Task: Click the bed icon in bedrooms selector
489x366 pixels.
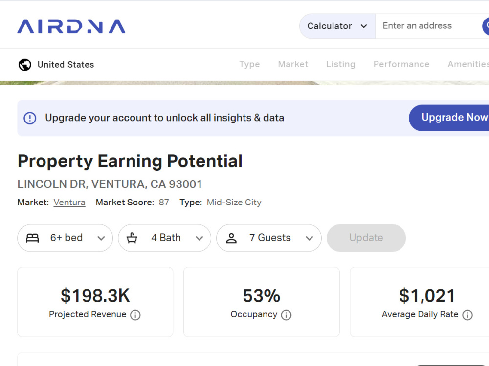Action: pyautogui.click(x=32, y=238)
